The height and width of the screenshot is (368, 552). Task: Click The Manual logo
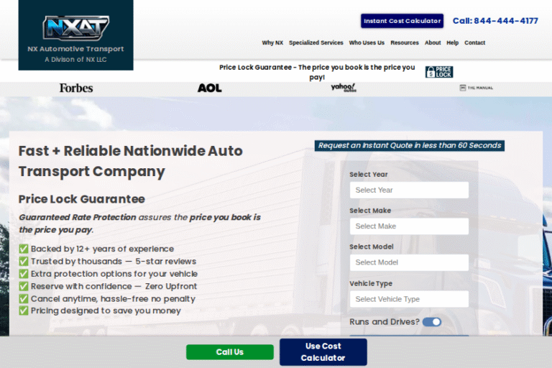pyautogui.click(x=476, y=88)
